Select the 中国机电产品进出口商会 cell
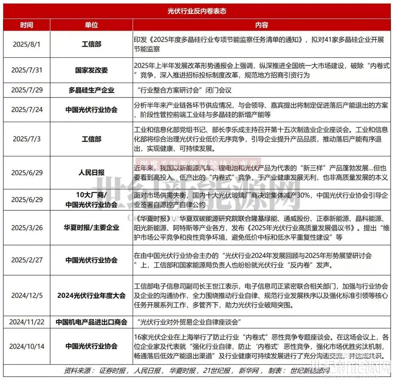The width and height of the screenshot is (394, 380). tap(91, 322)
